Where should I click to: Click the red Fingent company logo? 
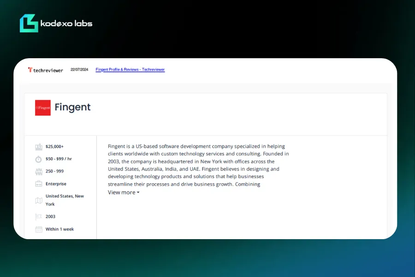click(43, 108)
